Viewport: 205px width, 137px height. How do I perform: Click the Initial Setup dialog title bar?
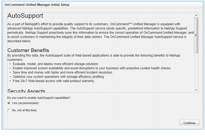tap(36, 5)
